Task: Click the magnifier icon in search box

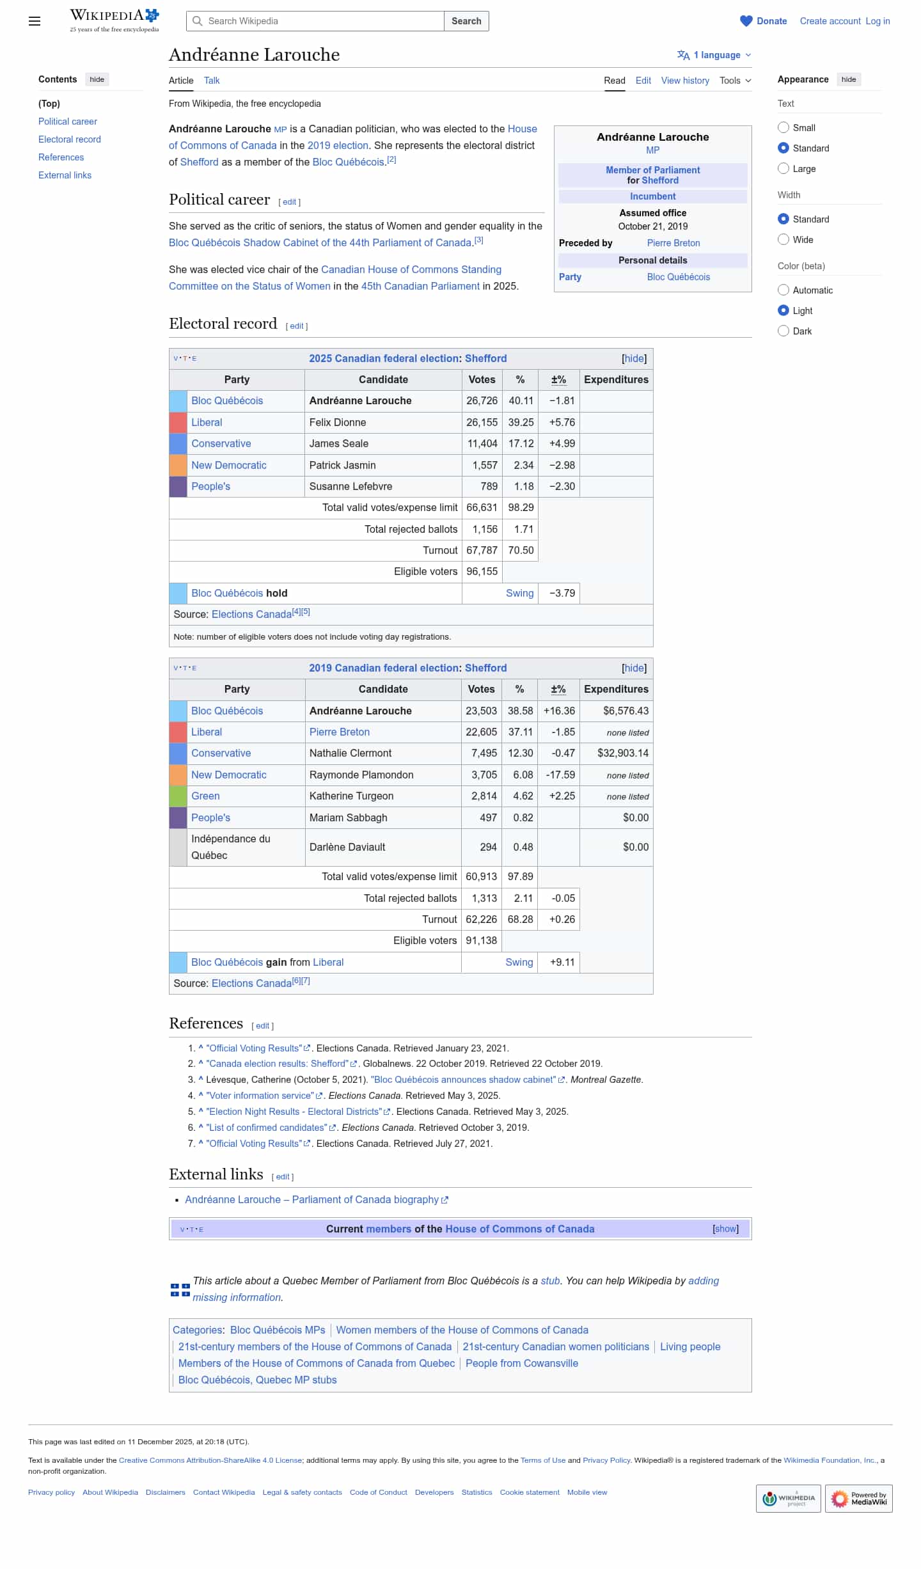Action: point(198,21)
